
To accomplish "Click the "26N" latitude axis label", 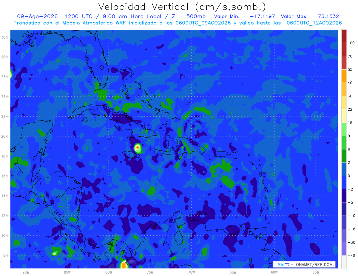I will [x=5, y=77].
